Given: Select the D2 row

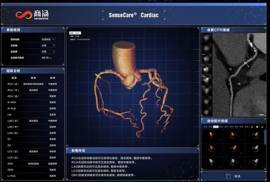Looking at the screenshot, I should click(x=33, y=145).
